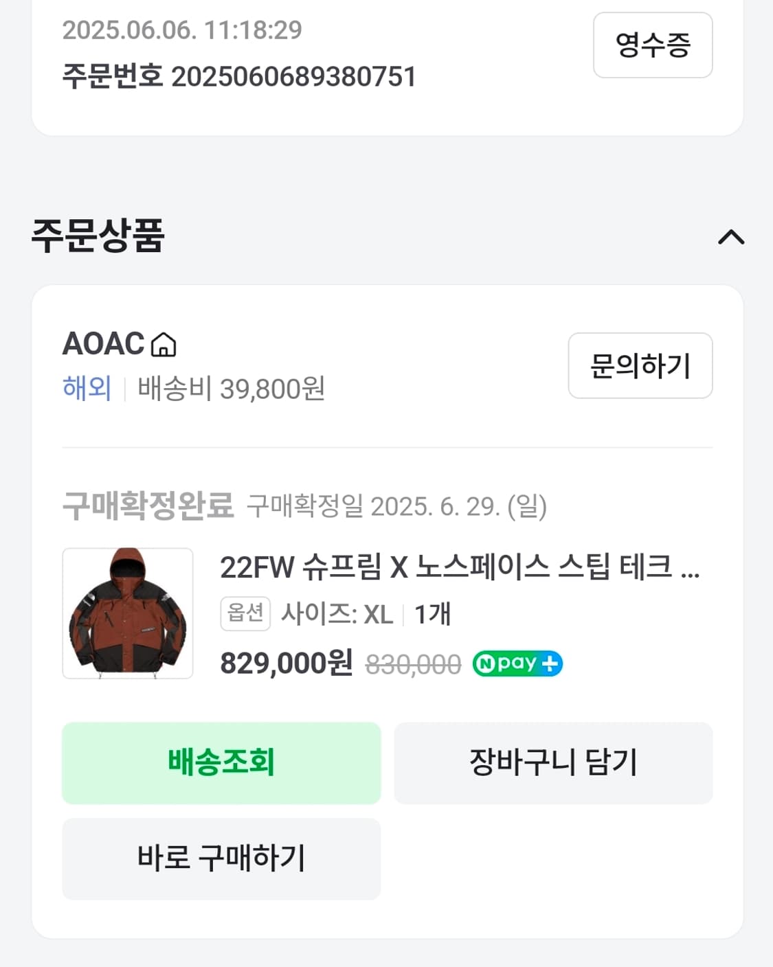Click the 배송비 39,800원 shipping fee text
The height and width of the screenshot is (967, 773).
tap(231, 389)
